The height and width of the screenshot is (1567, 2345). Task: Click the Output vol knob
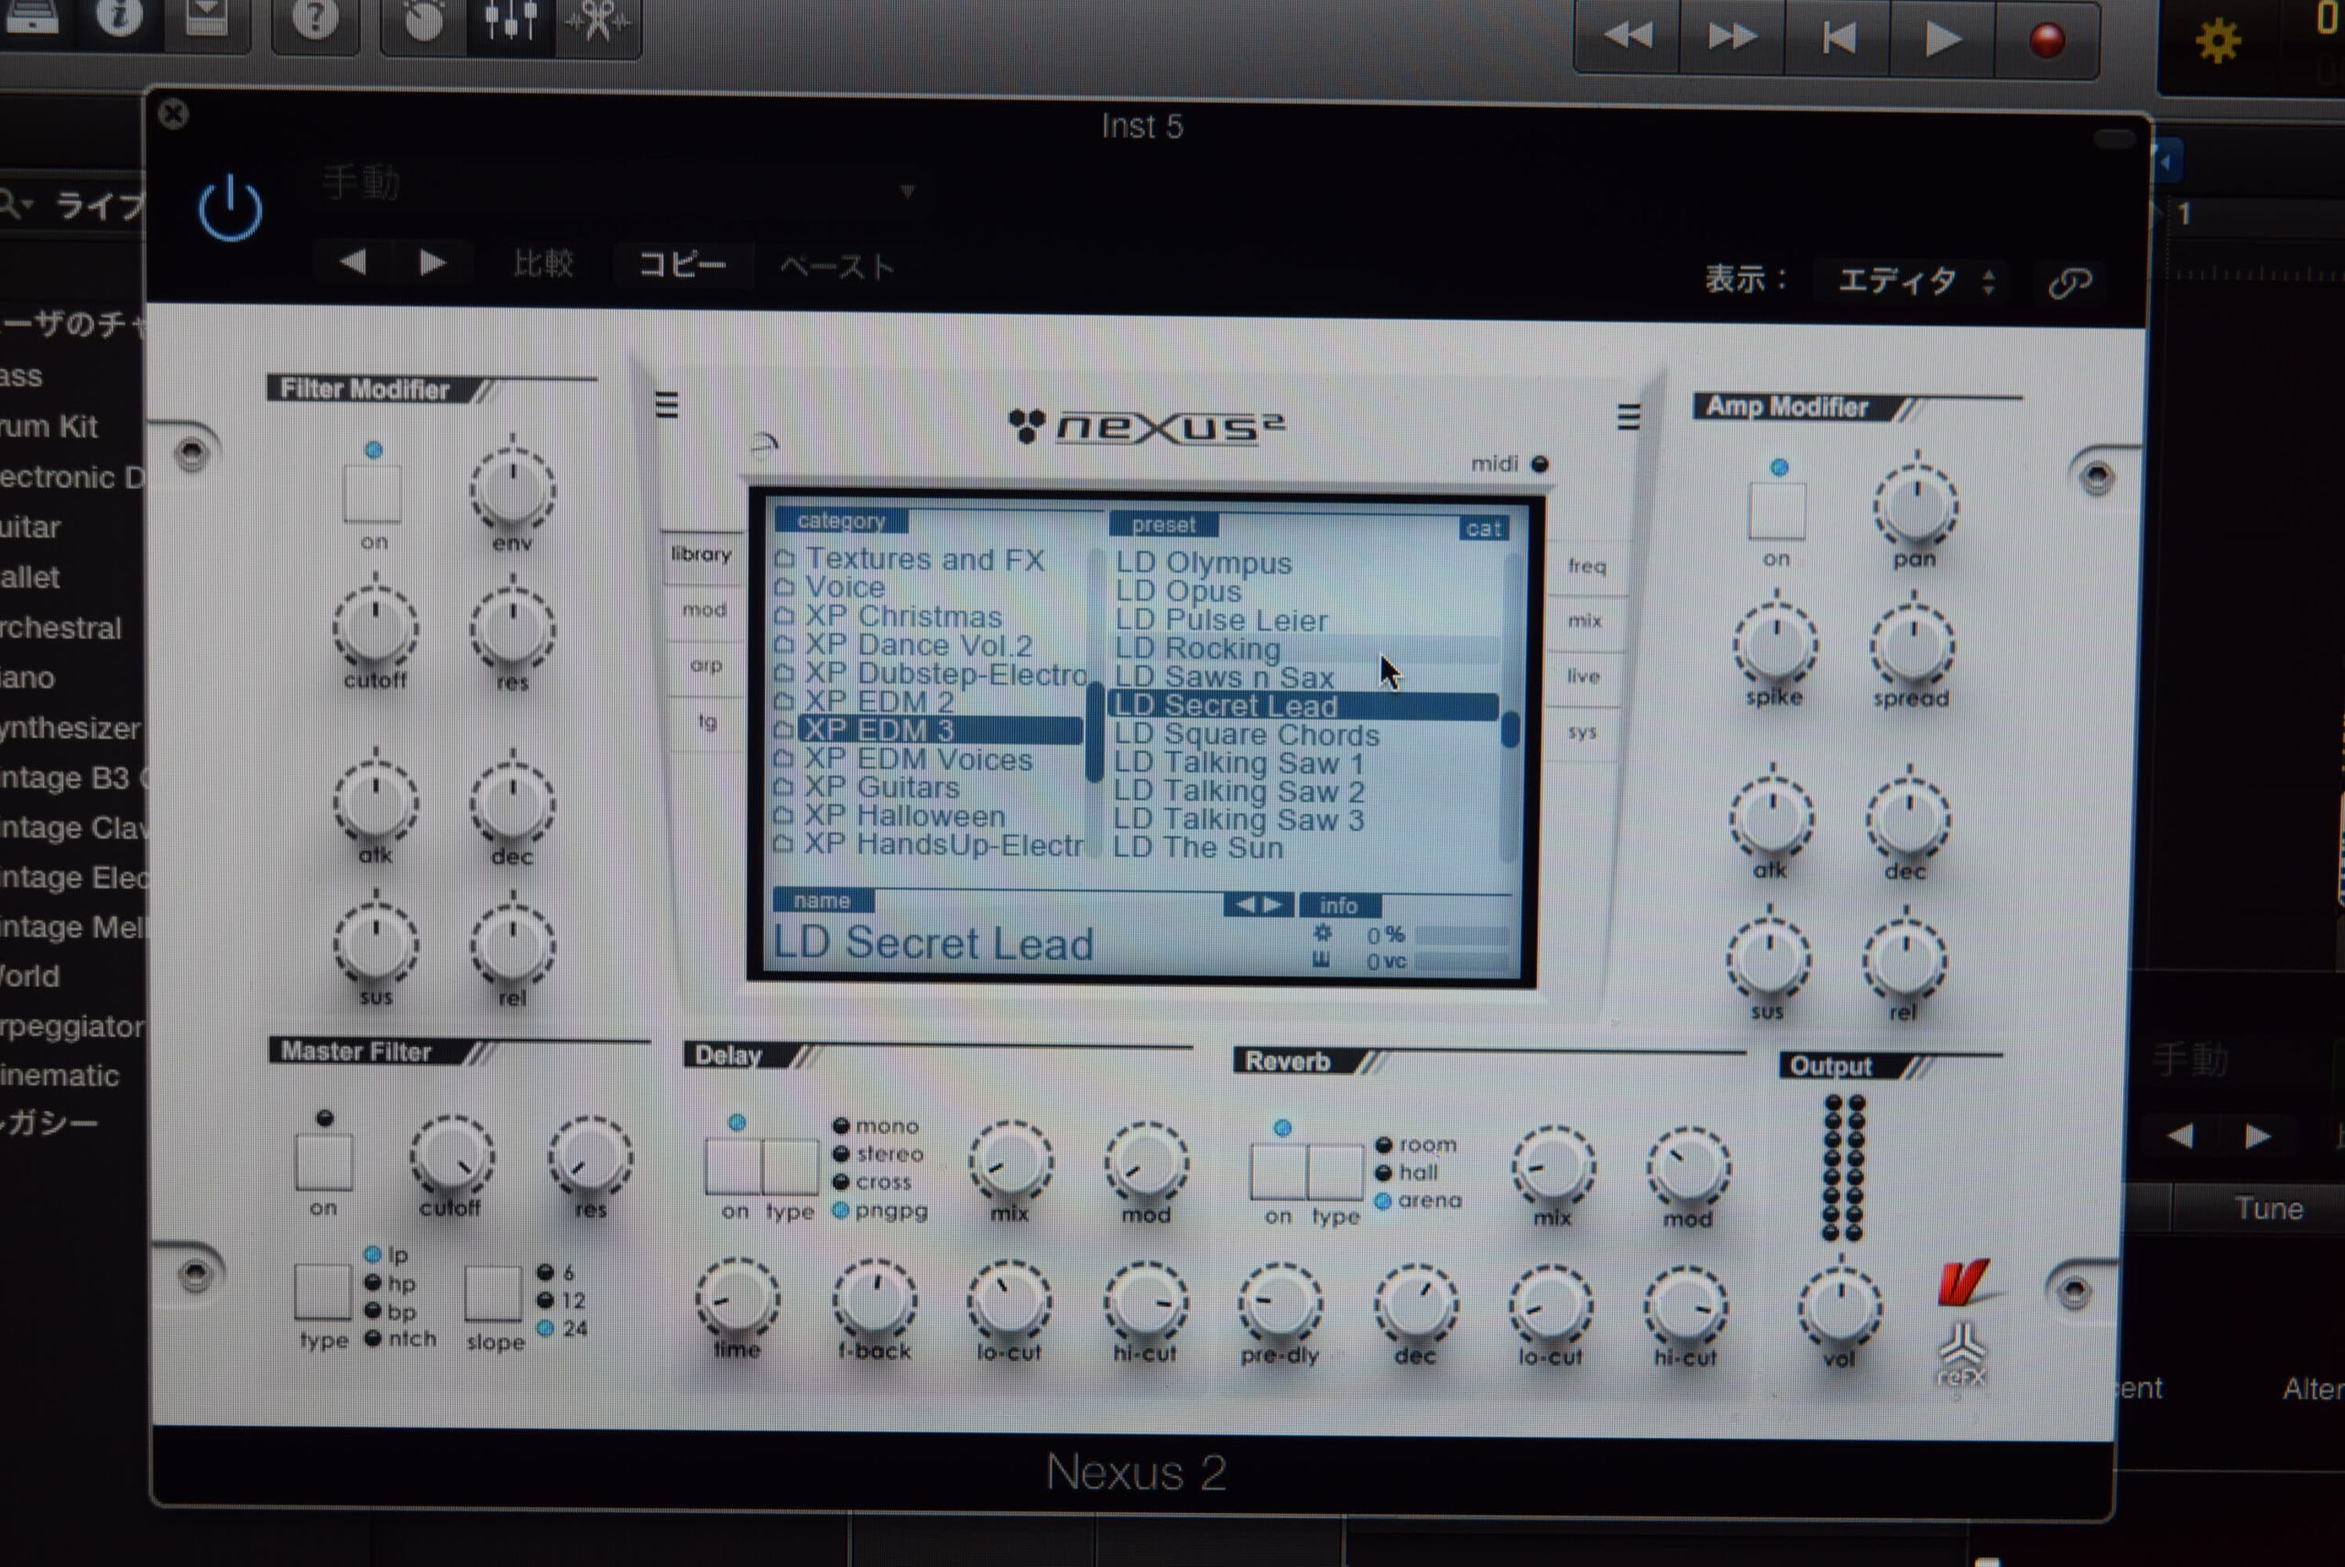pyautogui.click(x=1840, y=1308)
